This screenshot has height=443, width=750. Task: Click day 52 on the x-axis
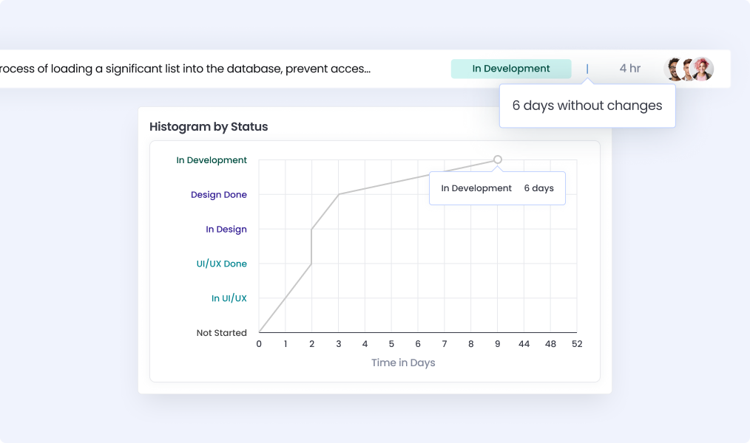coord(577,344)
